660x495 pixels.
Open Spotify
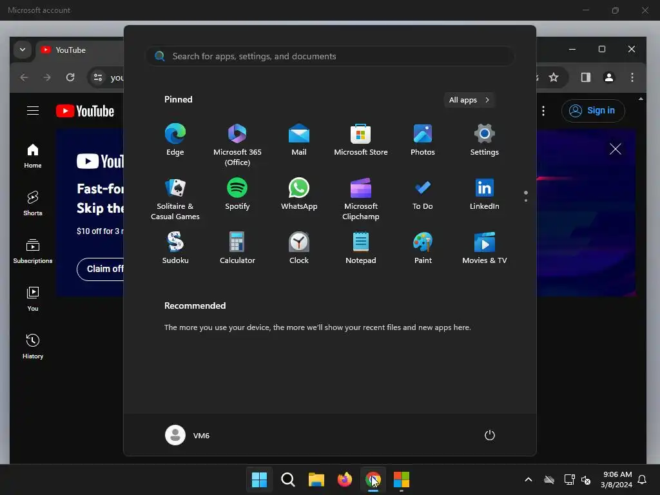[x=237, y=194]
